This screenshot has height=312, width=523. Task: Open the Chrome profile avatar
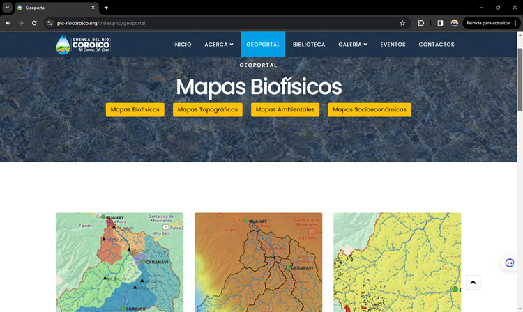[x=455, y=23]
